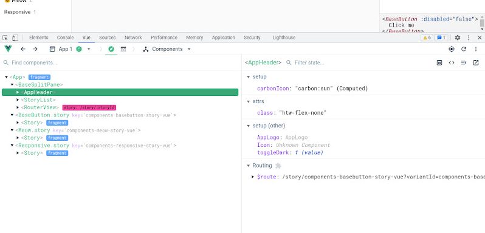The image size is (485, 233).
Task: Expand the $route value
Action: 253,177
